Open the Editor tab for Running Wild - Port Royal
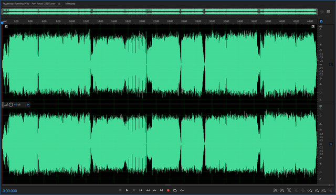The image size is (336, 195). click(x=29, y=4)
